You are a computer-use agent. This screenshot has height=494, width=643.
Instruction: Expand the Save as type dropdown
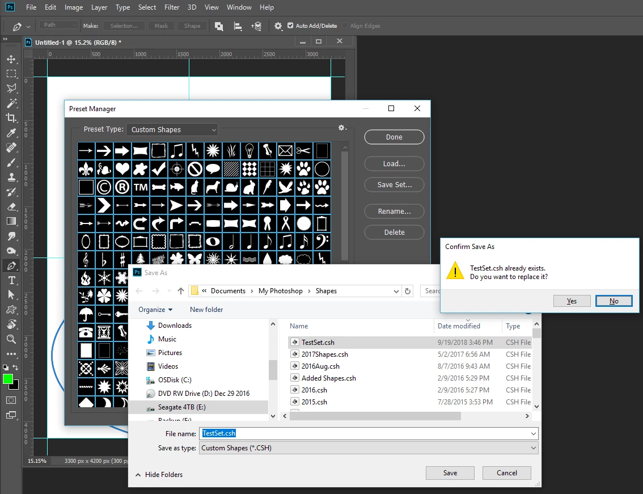point(369,448)
